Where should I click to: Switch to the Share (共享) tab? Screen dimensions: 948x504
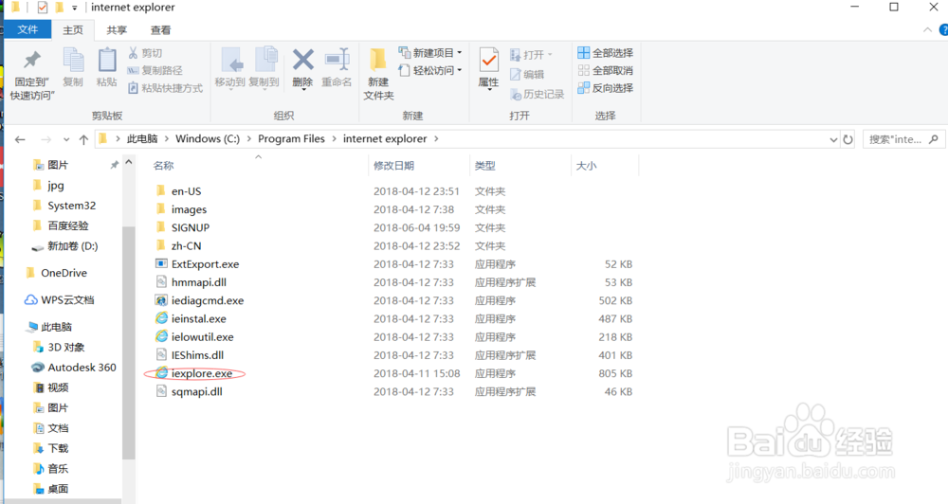117,30
